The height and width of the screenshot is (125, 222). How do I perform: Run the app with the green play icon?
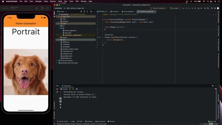(x=183, y=8)
